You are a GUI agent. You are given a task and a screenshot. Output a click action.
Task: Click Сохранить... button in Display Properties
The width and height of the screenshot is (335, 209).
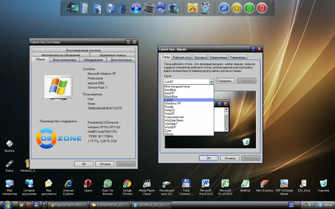point(226,81)
